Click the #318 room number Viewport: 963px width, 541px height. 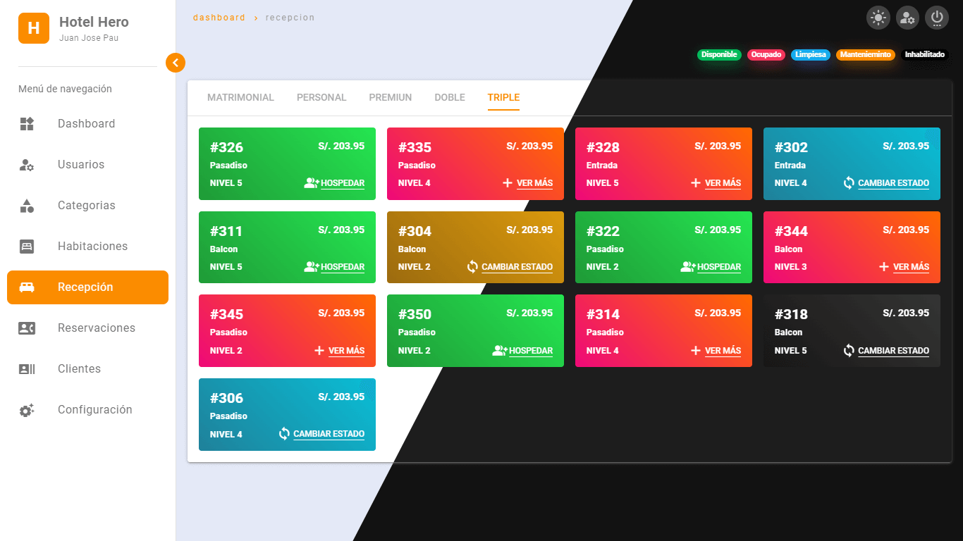791,314
